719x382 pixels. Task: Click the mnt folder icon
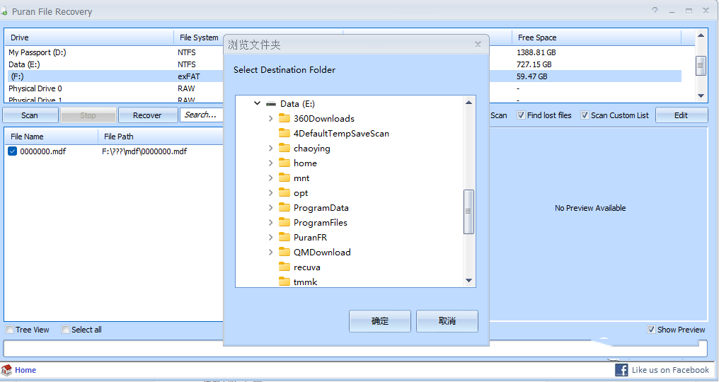(x=284, y=178)
